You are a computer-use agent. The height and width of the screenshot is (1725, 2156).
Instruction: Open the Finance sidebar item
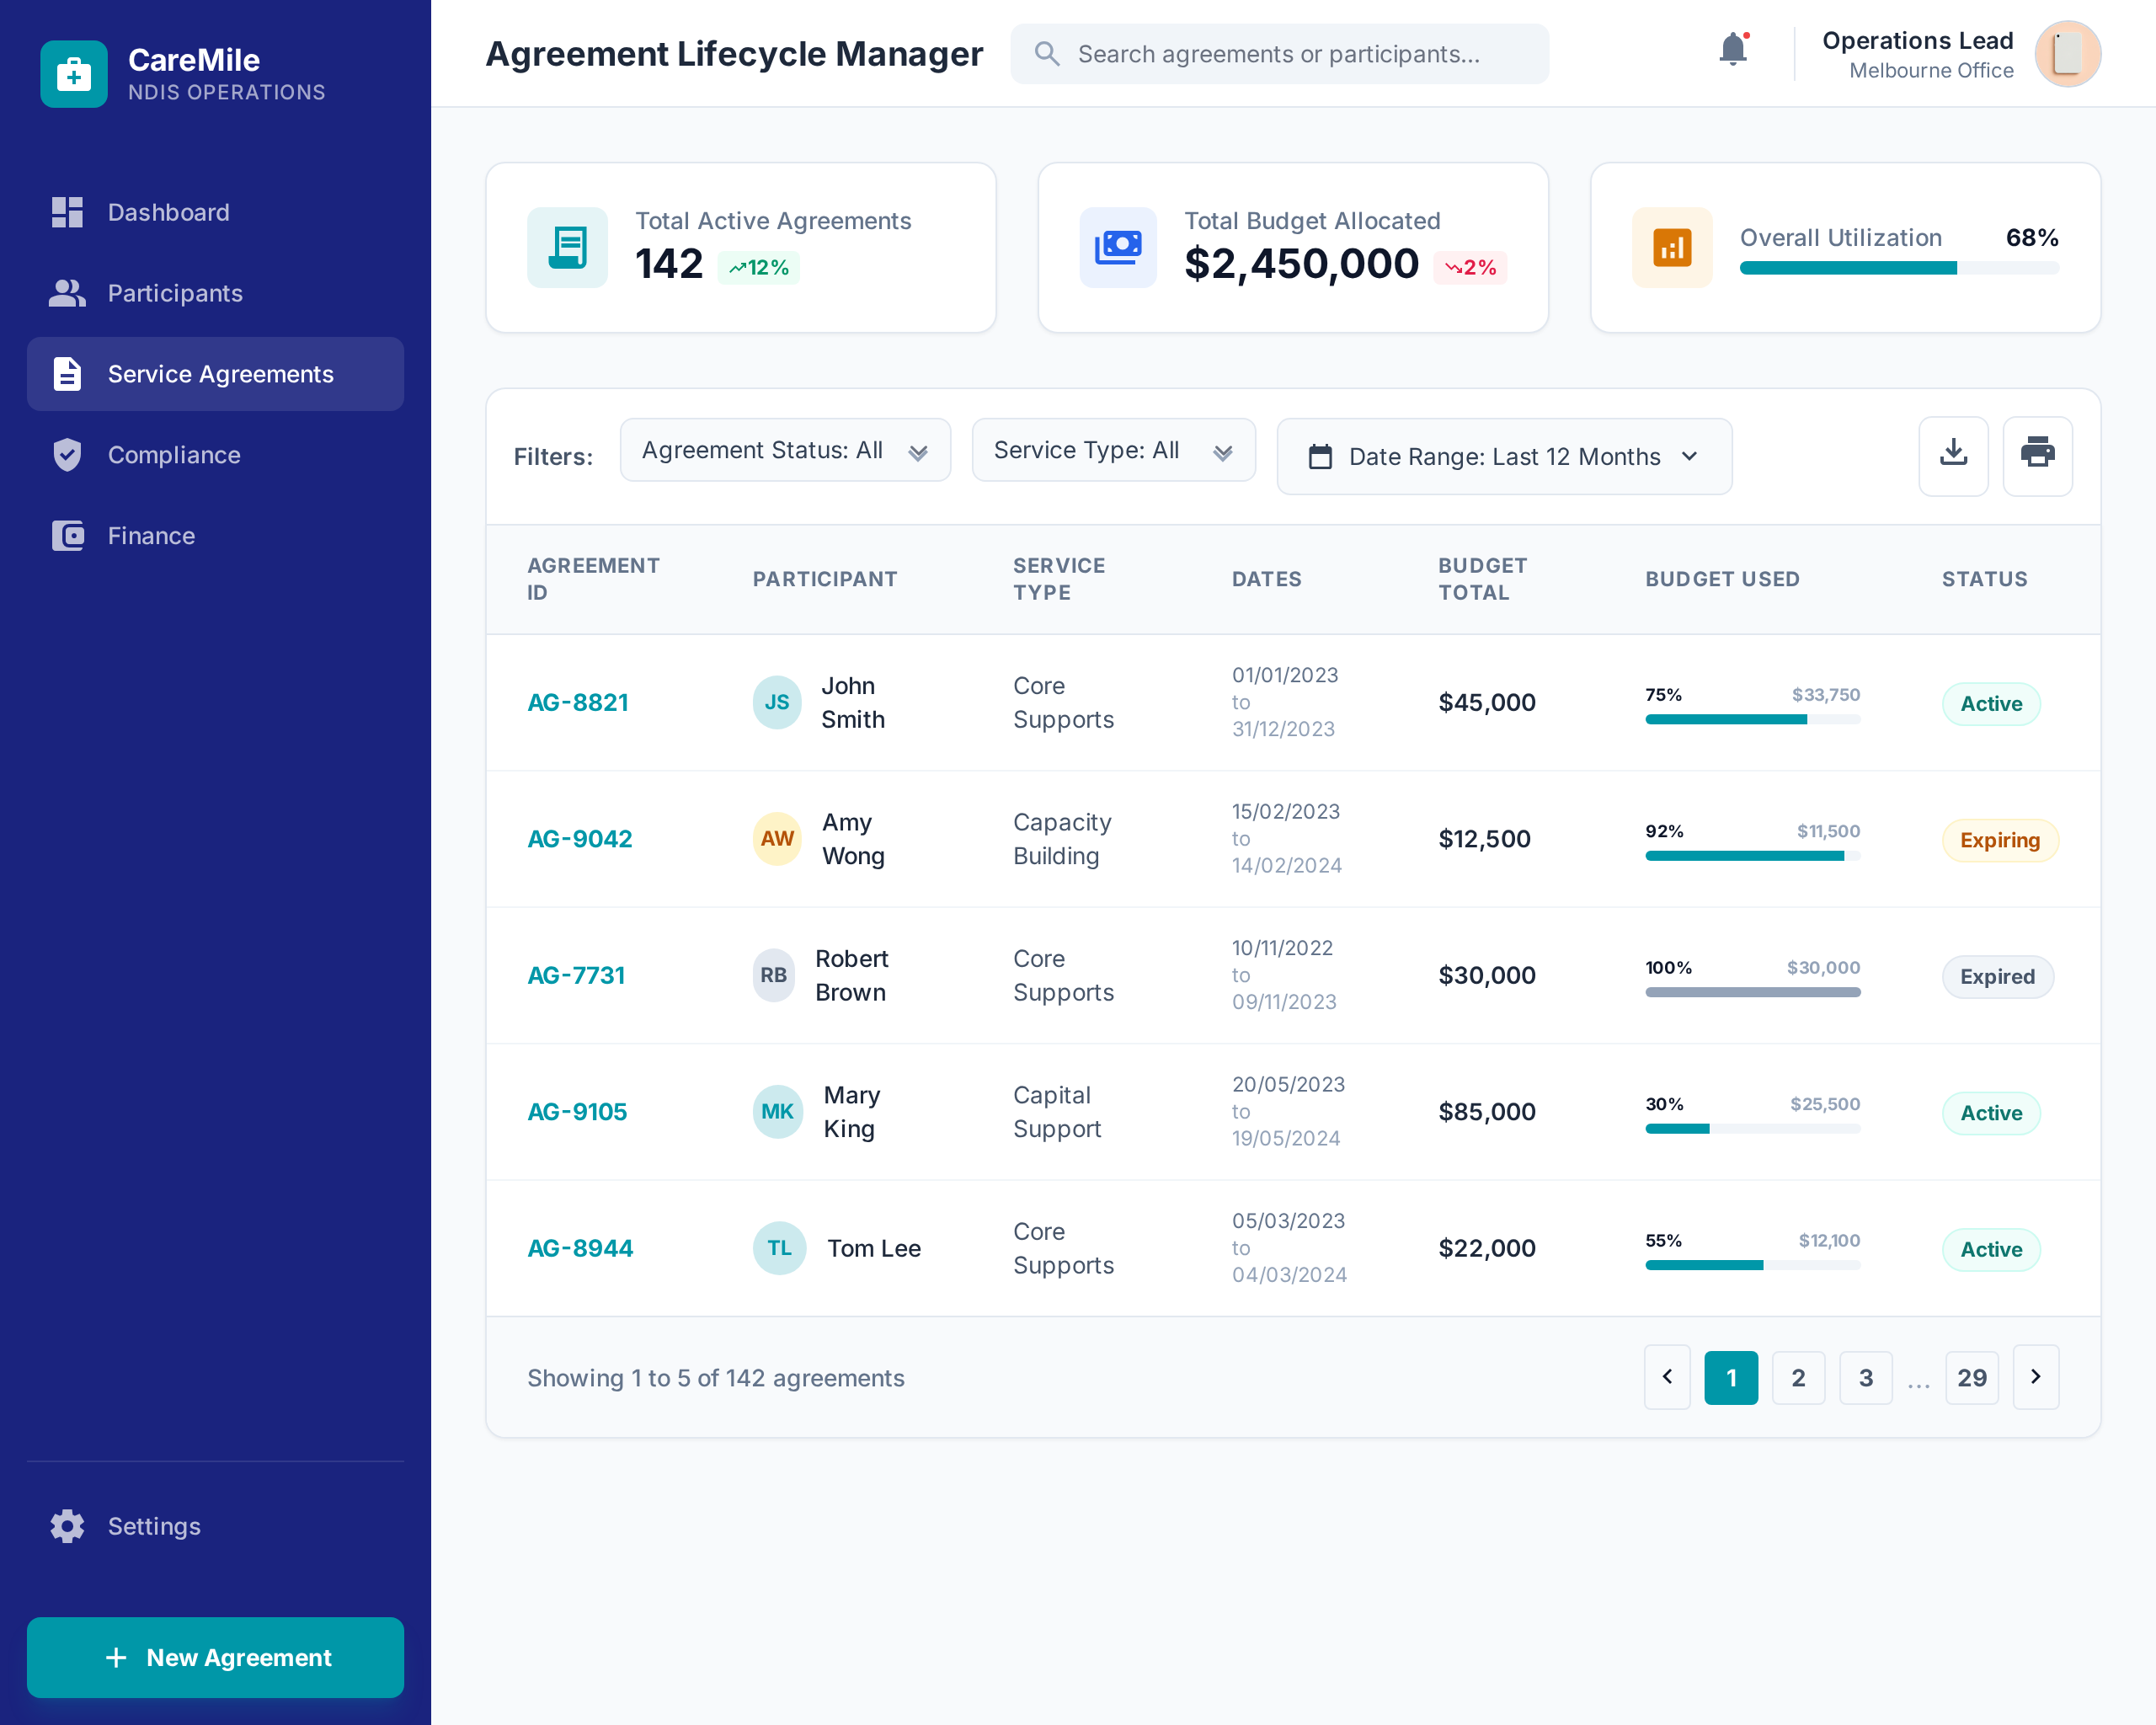coord(151,536)
